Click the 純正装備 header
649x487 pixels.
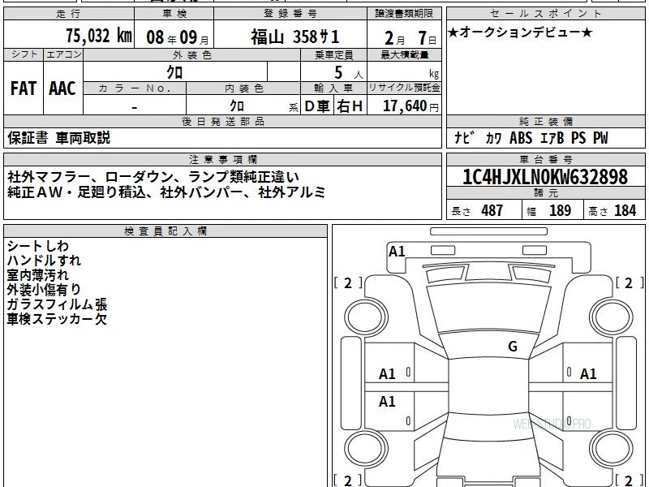(545, 122)
